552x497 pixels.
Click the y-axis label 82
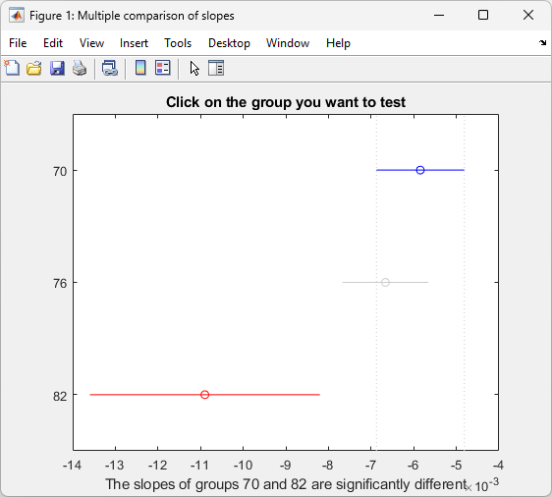click(x=60, y=396)
